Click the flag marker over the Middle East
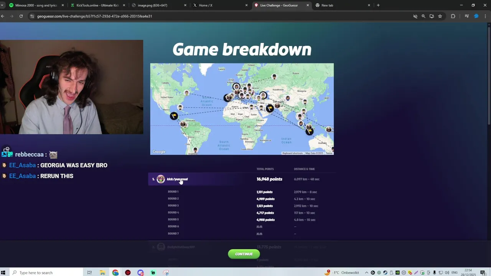Viewport: 491px width, 276px height. tap(270, 108)
